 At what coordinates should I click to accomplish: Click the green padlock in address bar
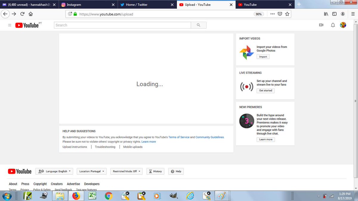75,14
